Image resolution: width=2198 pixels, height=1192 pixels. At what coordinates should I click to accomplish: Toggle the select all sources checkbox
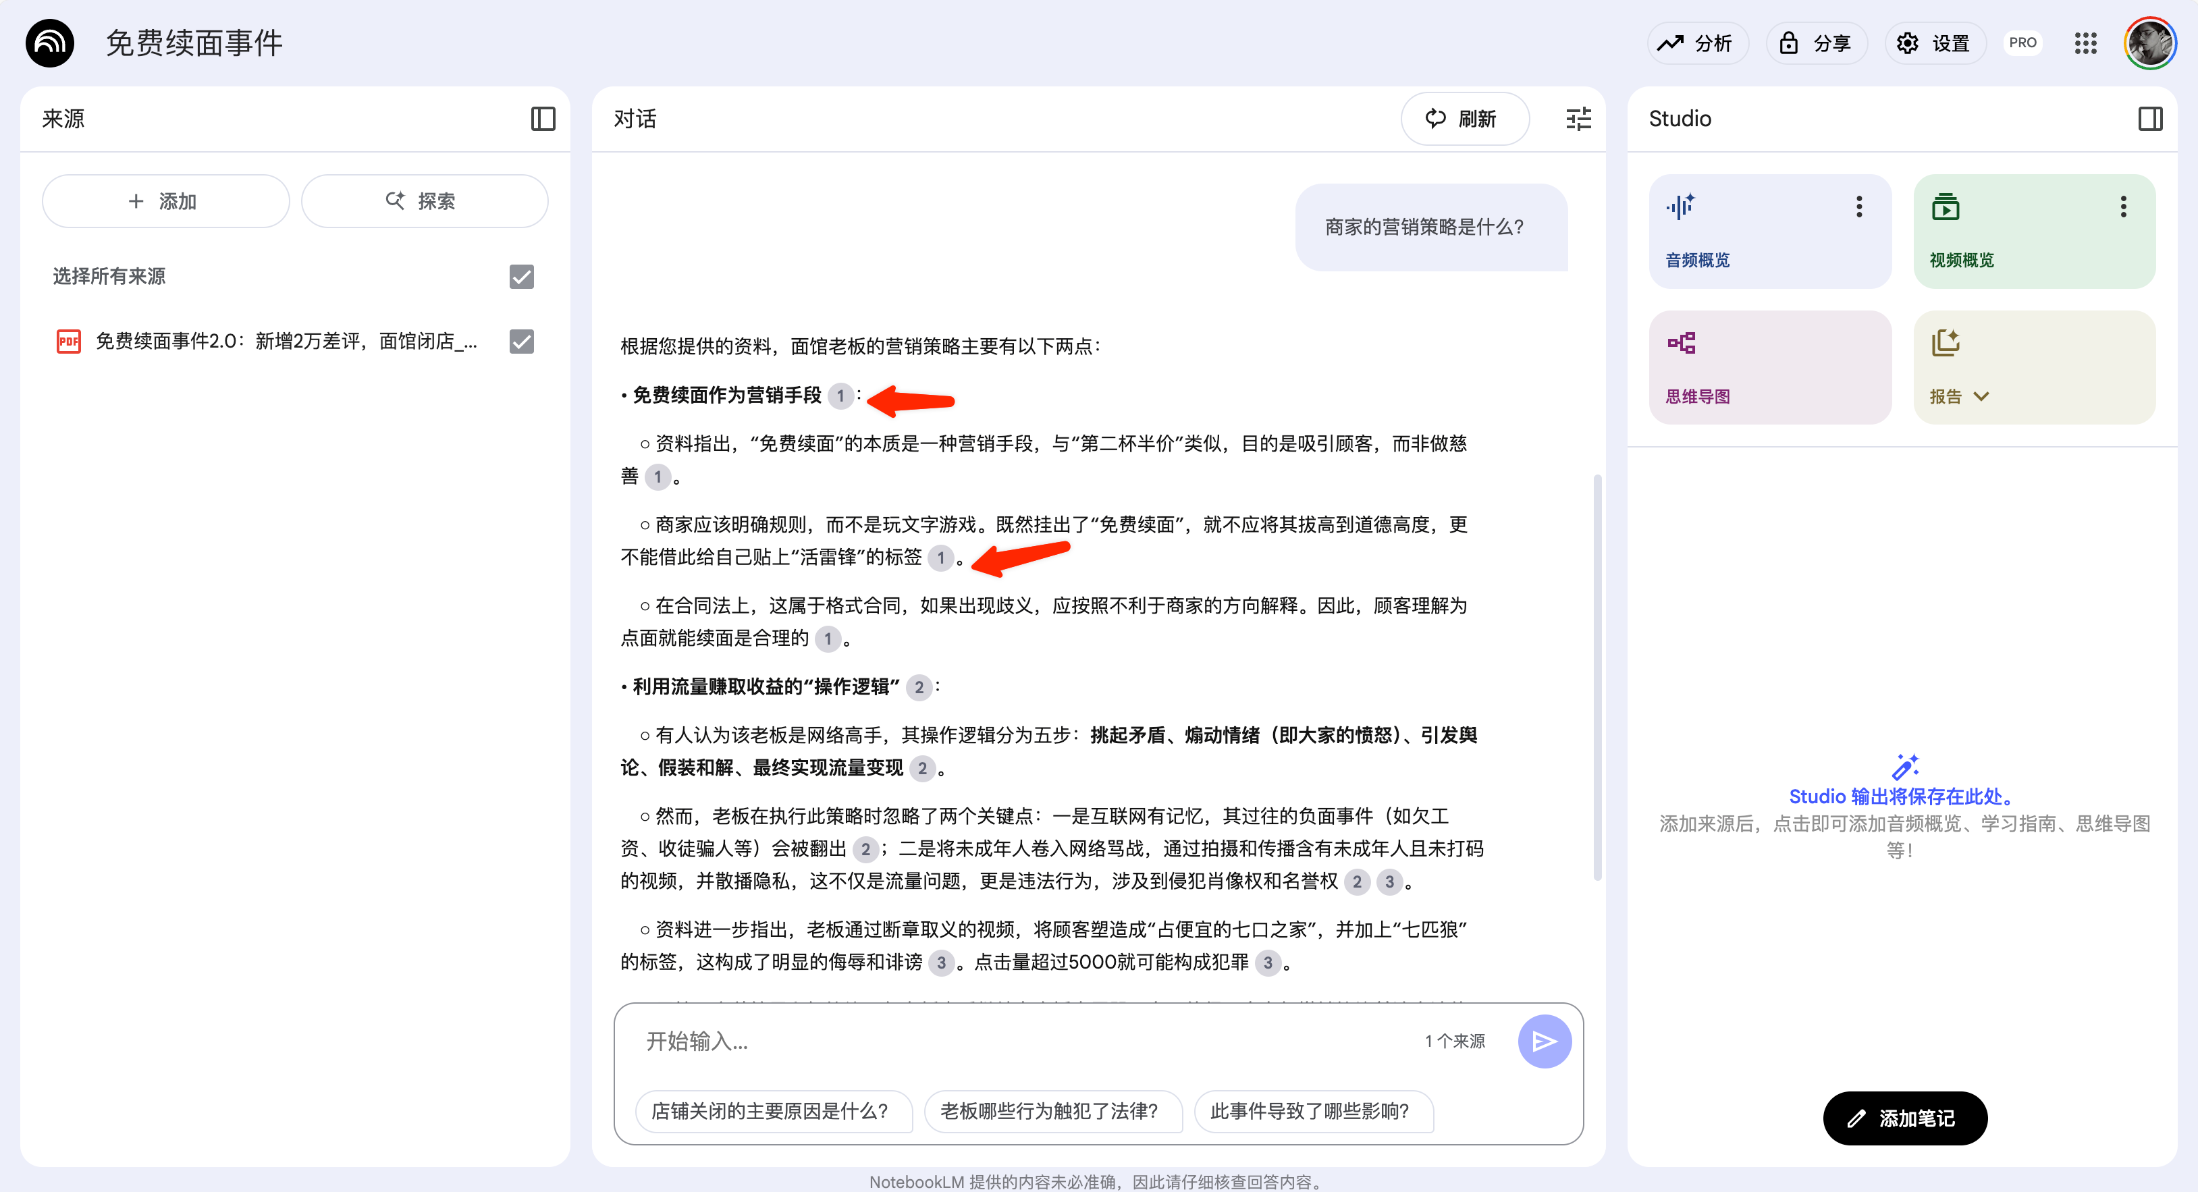(x=521, y=277)
